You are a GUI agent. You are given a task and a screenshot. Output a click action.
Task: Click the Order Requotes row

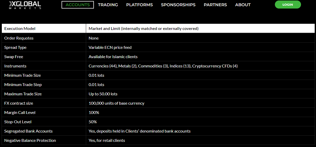click(x=158, y=38)
